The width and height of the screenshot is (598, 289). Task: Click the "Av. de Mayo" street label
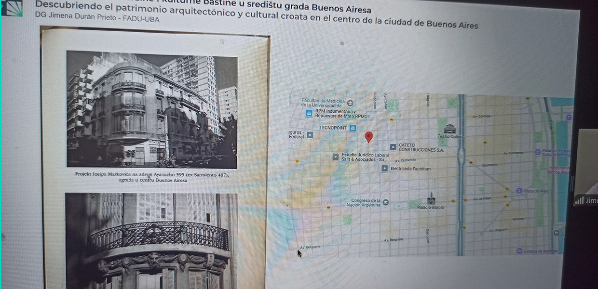click(482, 198)
